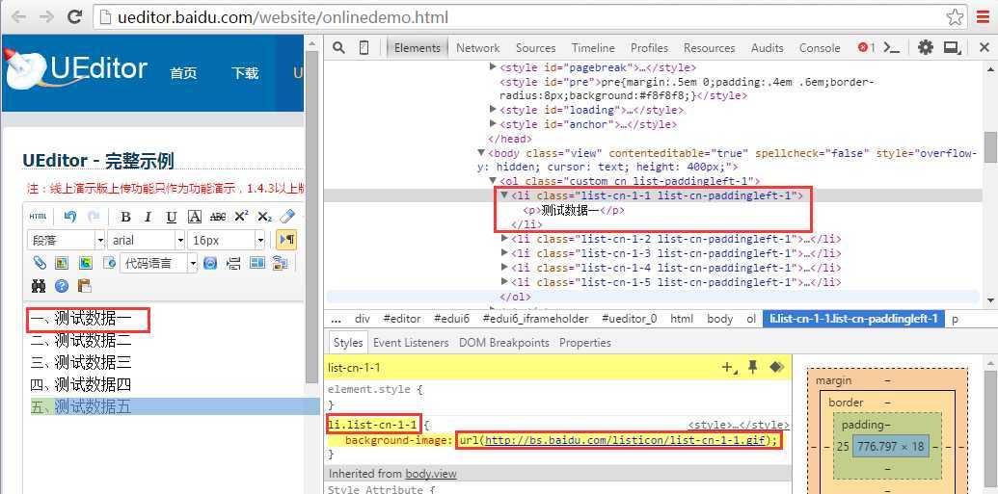
Task: Undo the last edit in UEditor
Action: pyautogui.click(x=70, y=217)
